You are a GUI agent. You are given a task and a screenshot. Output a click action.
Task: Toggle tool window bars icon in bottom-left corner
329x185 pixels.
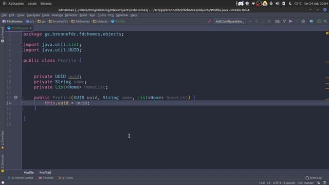pos(3,183)
